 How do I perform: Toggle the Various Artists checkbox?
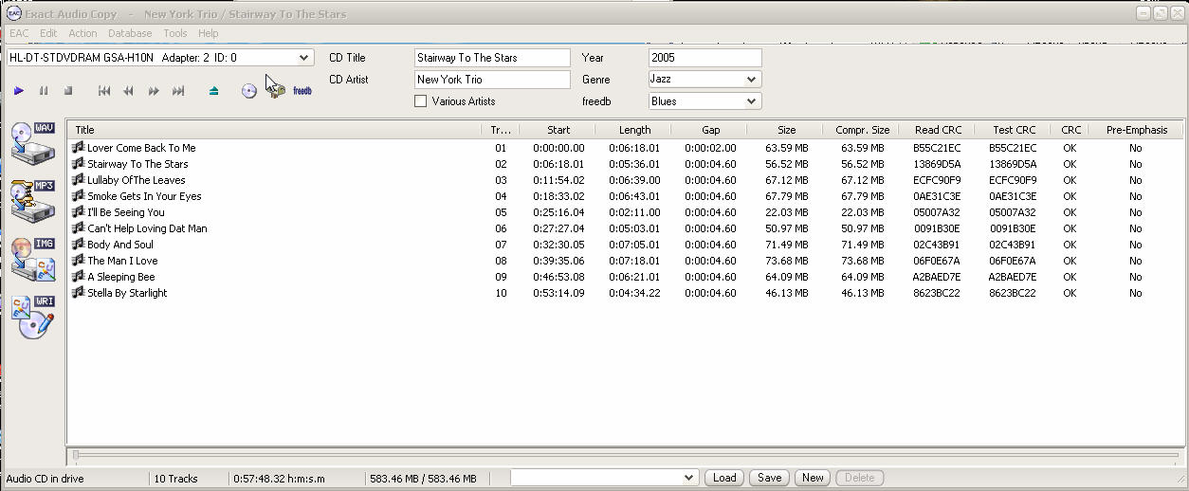click(x=421, y=101)
